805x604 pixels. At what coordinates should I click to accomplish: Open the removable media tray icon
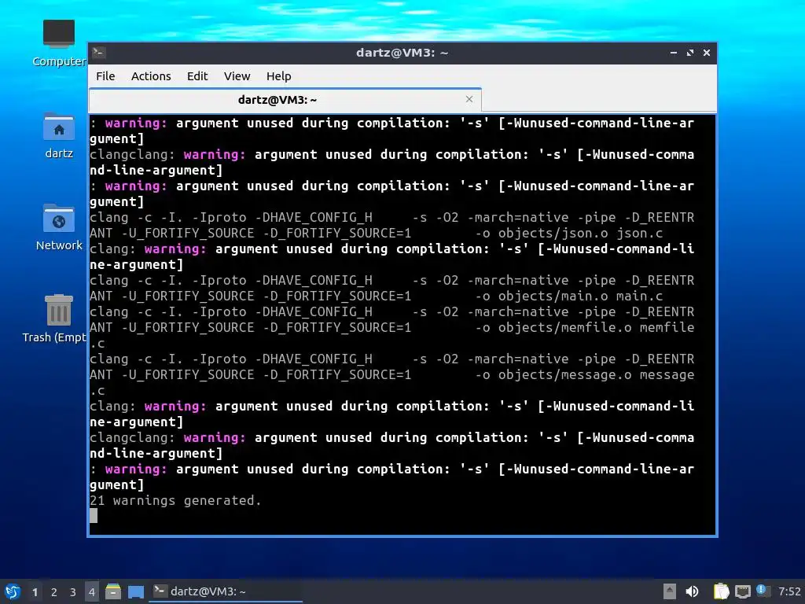670,591
